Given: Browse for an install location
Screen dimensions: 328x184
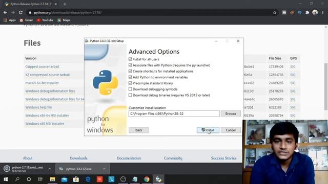Looking at the screenshot, I should point(231,113).
